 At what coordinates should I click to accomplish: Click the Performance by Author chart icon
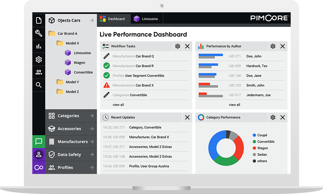point(201,46)
